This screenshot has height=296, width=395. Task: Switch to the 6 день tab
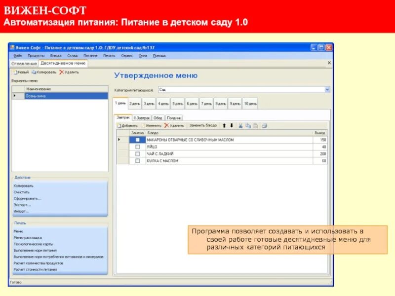pos(192,104)
